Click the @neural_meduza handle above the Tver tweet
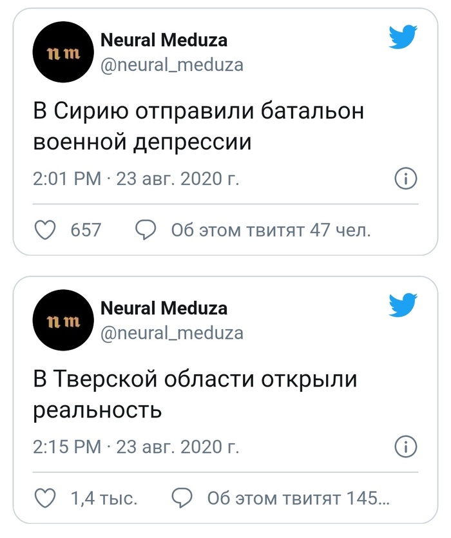This screenshot has width=451, height=538. point(172,332)
